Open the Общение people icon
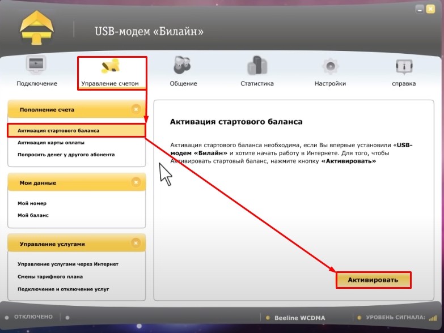 [x=182, y=65]
